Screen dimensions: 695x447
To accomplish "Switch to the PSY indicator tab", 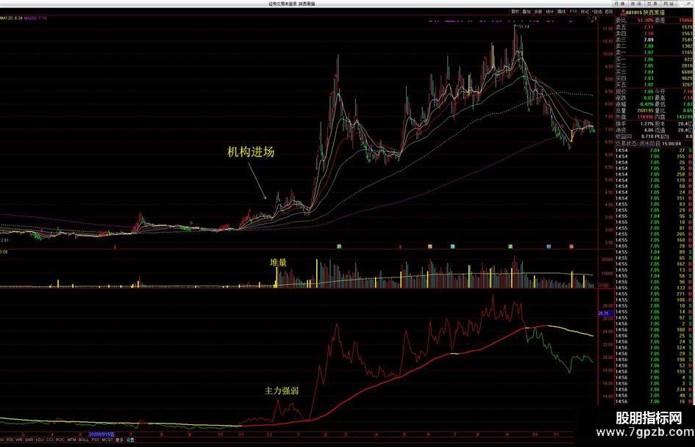I will click(96, 440).
